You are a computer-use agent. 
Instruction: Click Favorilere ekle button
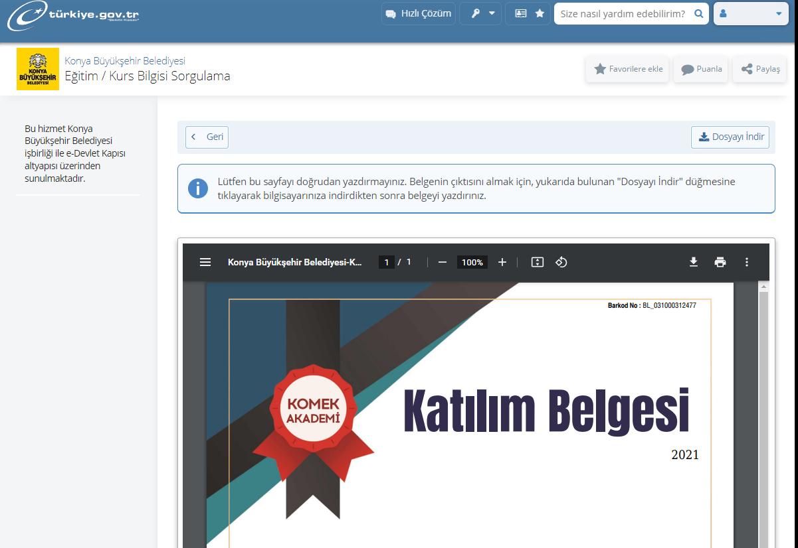628,69
